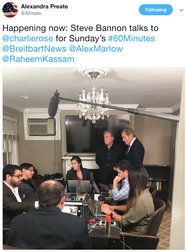Click the red fidget spinner on the table

click(x=92, y=221)
